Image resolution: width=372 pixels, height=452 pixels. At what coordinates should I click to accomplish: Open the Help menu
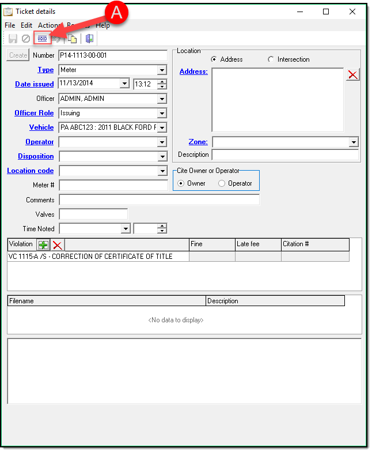coord(103,25)
